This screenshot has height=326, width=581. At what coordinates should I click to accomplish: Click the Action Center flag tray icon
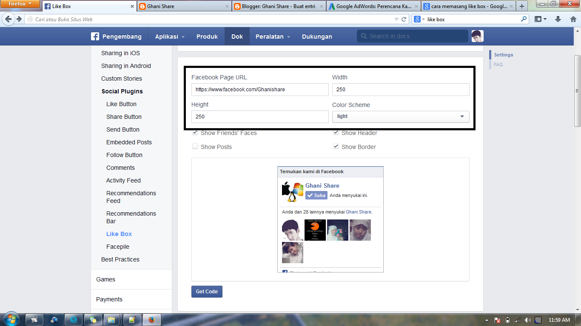point(497,320)
